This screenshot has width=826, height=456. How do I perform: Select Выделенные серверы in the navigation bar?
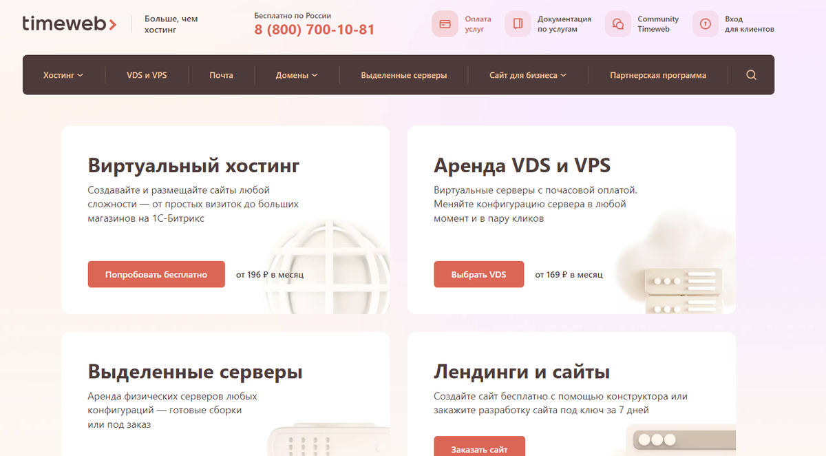(x=404, y=75)
